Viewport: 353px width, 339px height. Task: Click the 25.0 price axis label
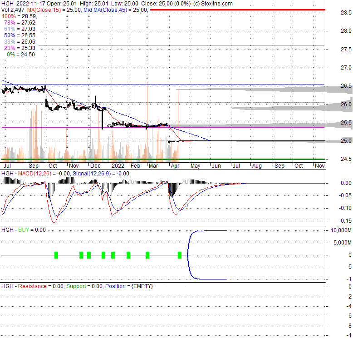(346, 141)
